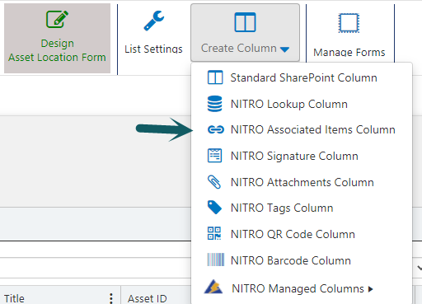The width and height of the screenshot is (422, 304).
Task: Click the List Settings wrench icon
Action: point(154,21)
